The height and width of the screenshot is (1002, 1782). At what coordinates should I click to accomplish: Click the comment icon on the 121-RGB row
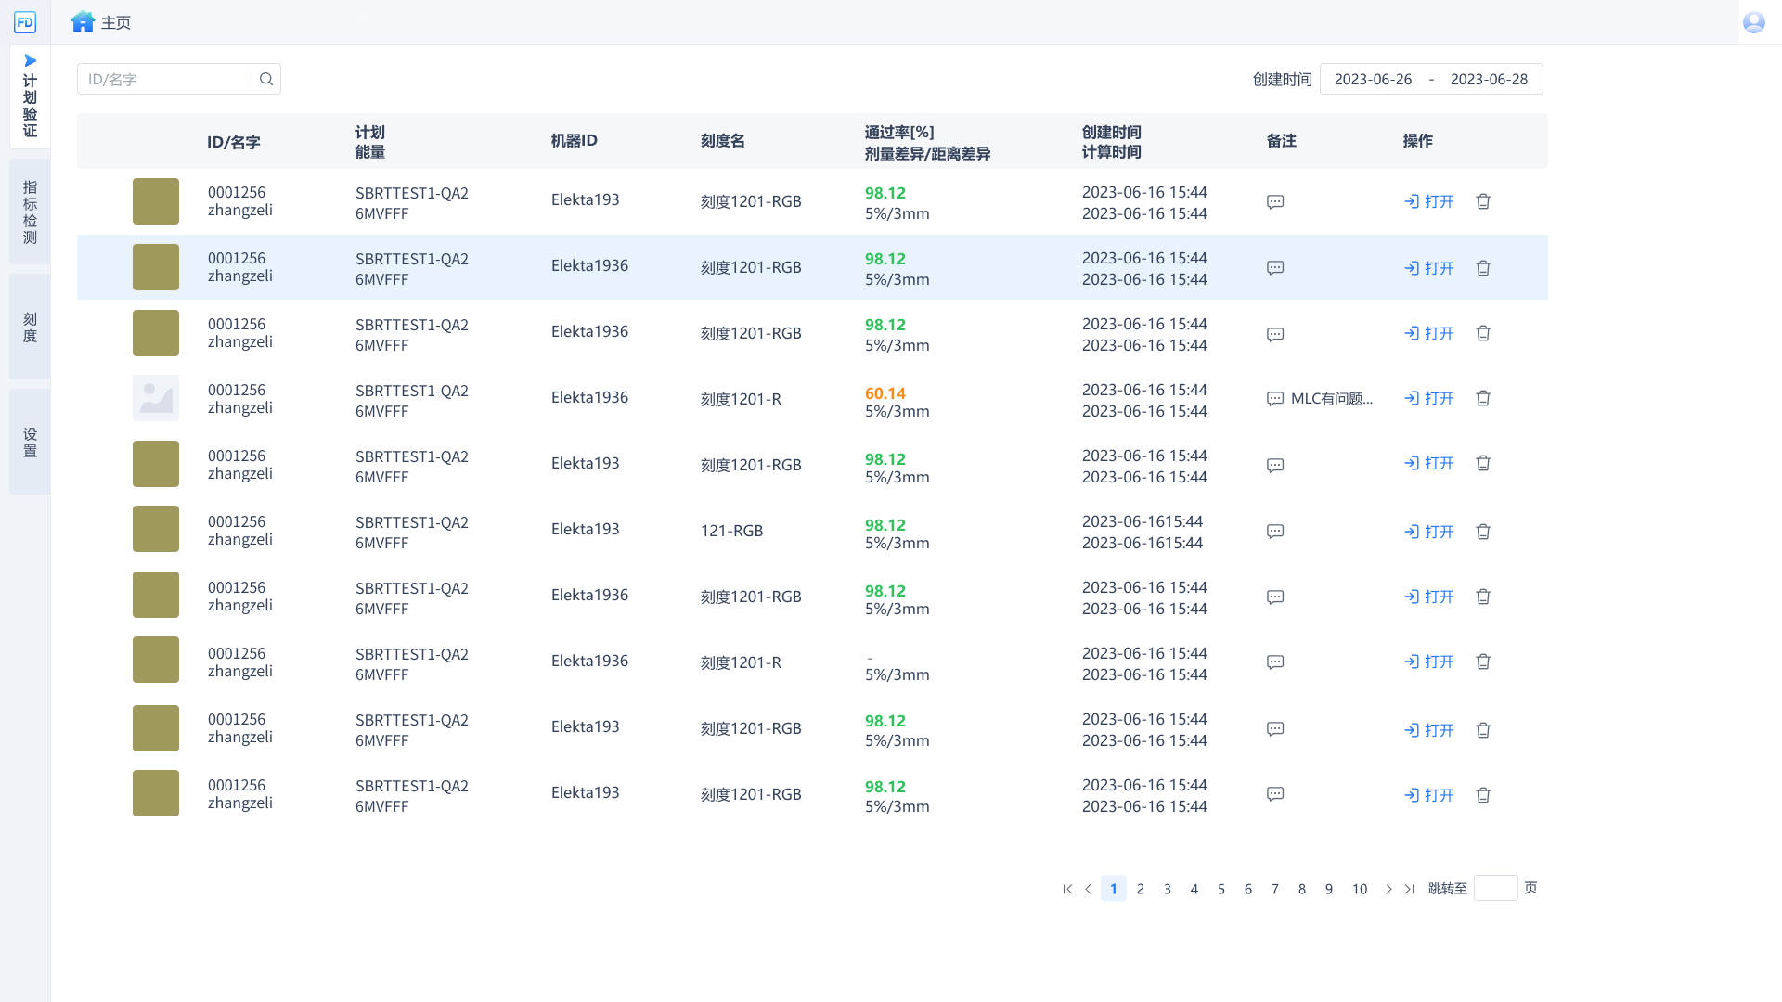click(x=1274, y=531)
